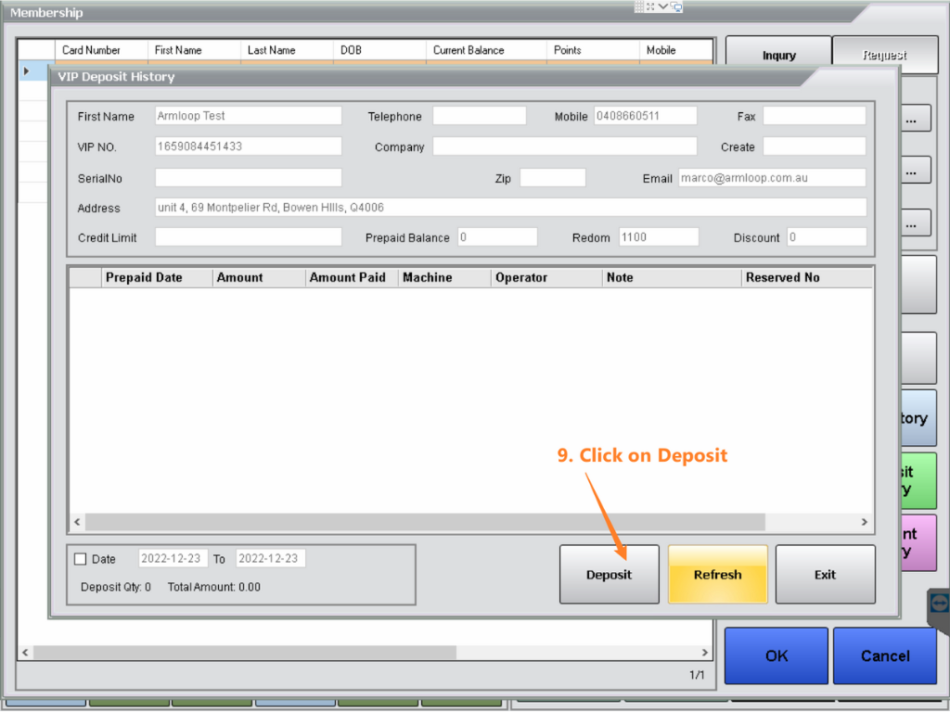Click the start date field

tap(173, 558)
